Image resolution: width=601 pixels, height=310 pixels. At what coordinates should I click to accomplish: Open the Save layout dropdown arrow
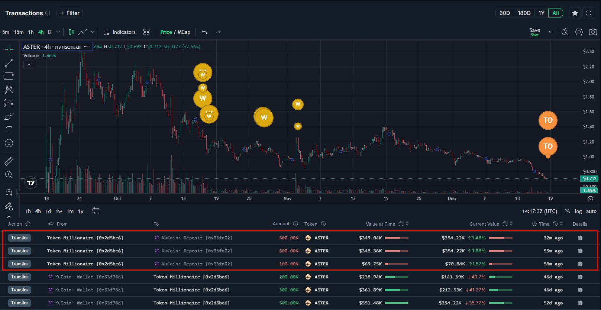click(550, 32)
